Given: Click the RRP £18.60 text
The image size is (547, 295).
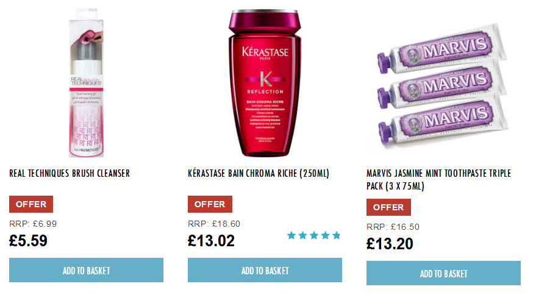Looking at the screenshot, I should pos(214,224).
